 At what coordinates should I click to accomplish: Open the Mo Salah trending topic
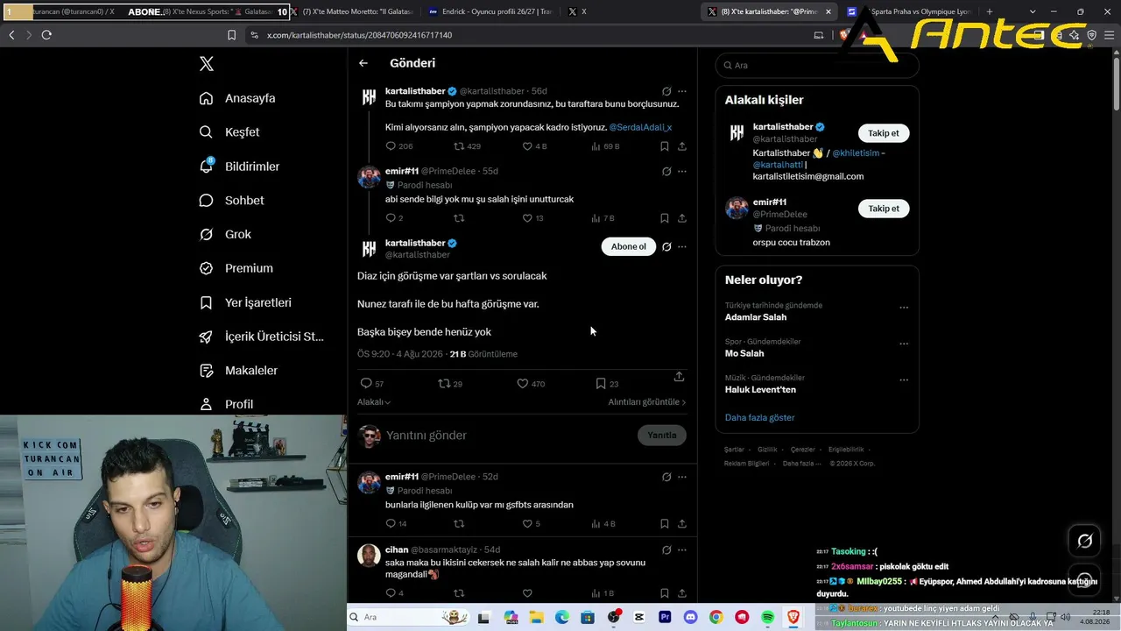[x=744, y=354]
